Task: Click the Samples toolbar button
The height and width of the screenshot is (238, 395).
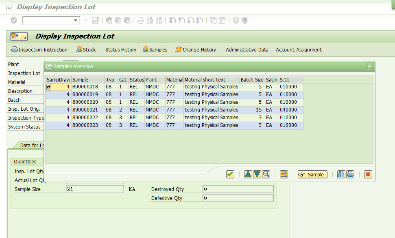Action: 155,50
